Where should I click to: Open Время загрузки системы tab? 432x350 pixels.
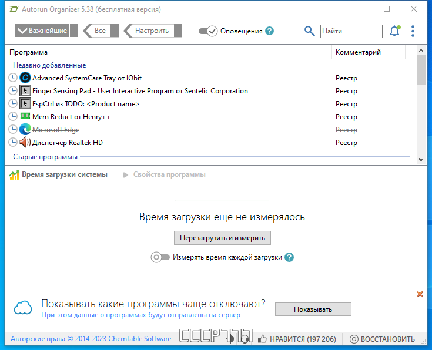point(65,174)
